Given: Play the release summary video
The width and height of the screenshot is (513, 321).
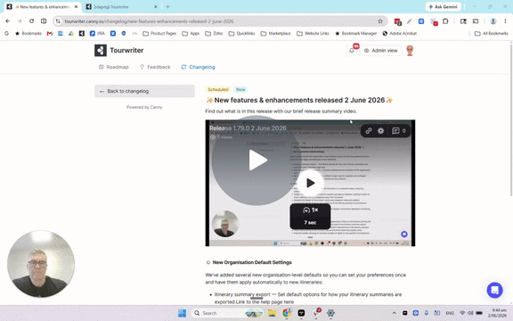Looking at the screenshot, I should point(310,183).
